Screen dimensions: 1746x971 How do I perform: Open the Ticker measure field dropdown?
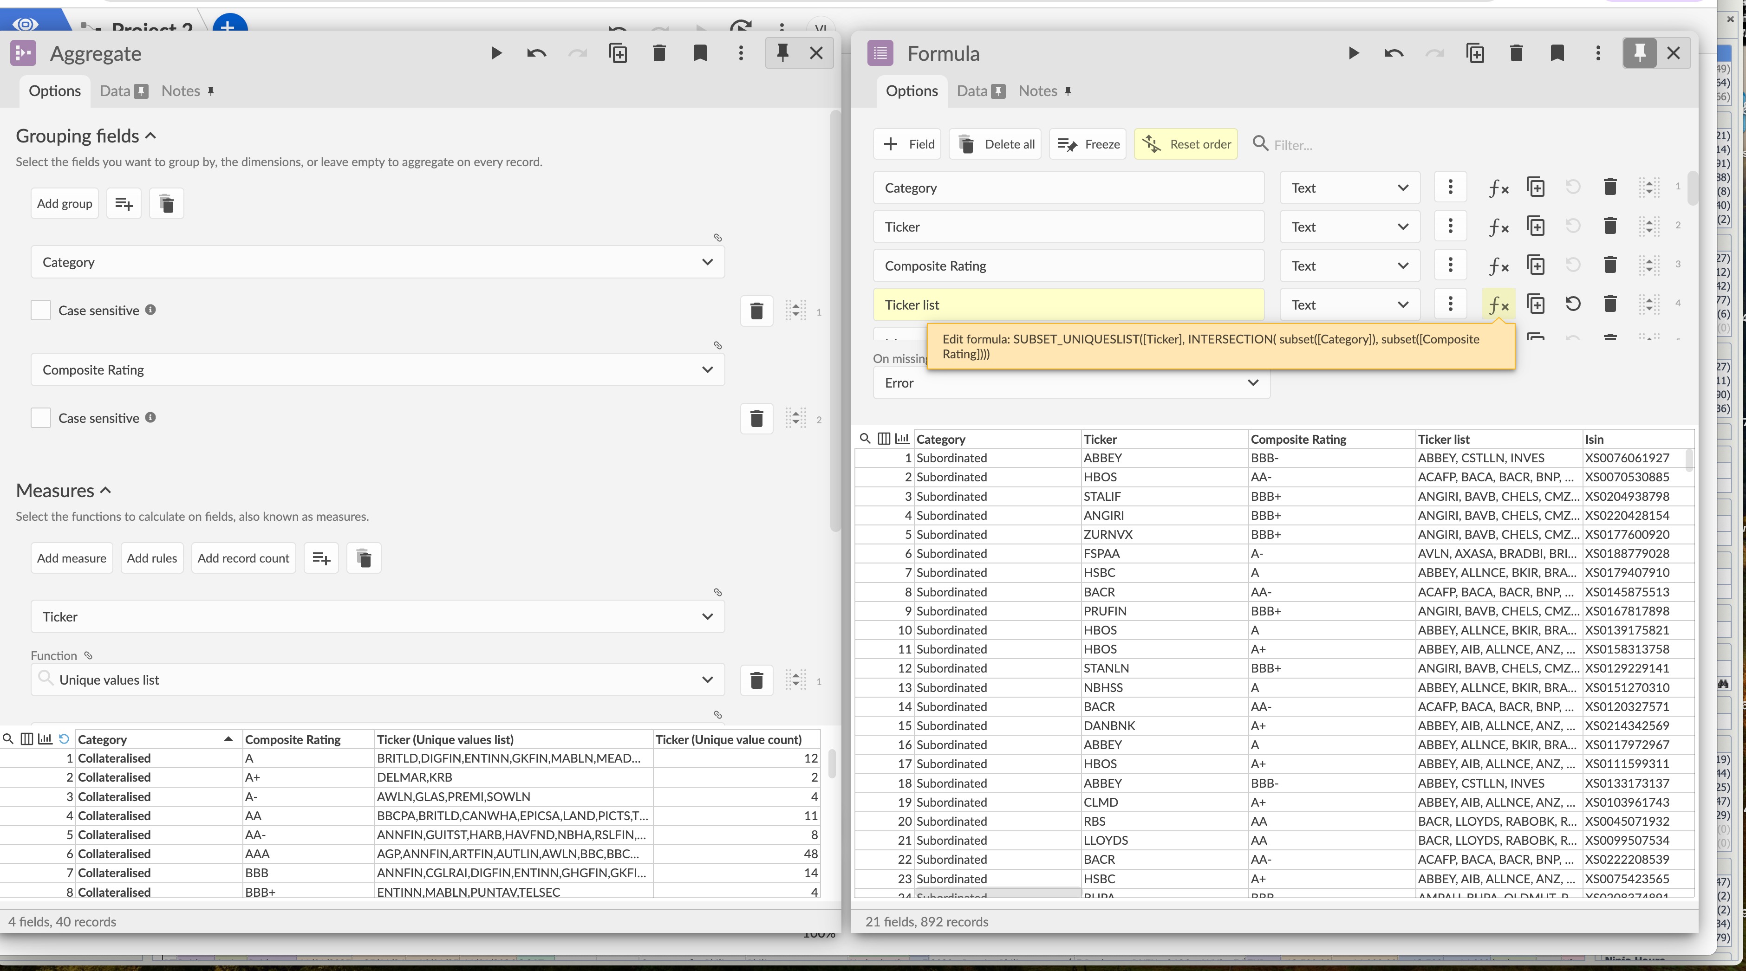click(x=378, y=616)
